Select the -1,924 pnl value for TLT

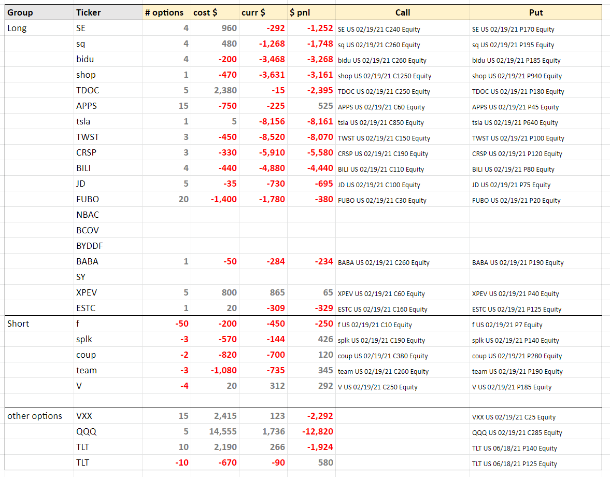(x=311, y=447)
